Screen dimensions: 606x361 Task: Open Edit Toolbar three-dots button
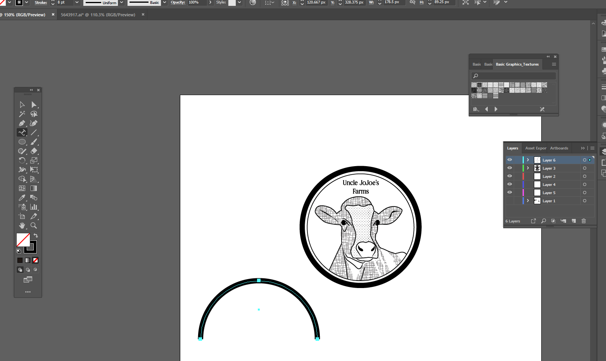point(28,292)
